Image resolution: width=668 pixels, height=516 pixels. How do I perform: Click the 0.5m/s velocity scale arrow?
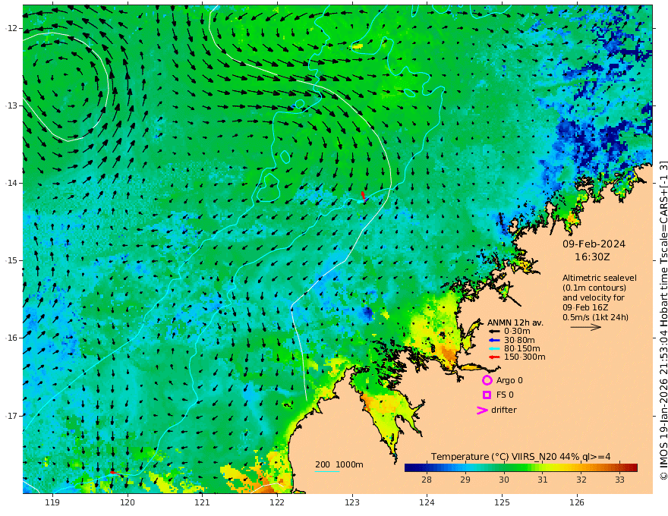click(x=586, y=327)
